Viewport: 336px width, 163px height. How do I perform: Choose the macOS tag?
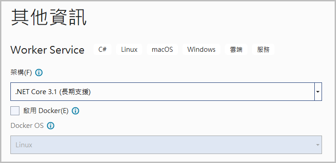tap(162, 50)
